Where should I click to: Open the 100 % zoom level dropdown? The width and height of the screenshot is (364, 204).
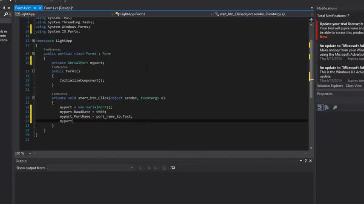(x=30, y=153)
